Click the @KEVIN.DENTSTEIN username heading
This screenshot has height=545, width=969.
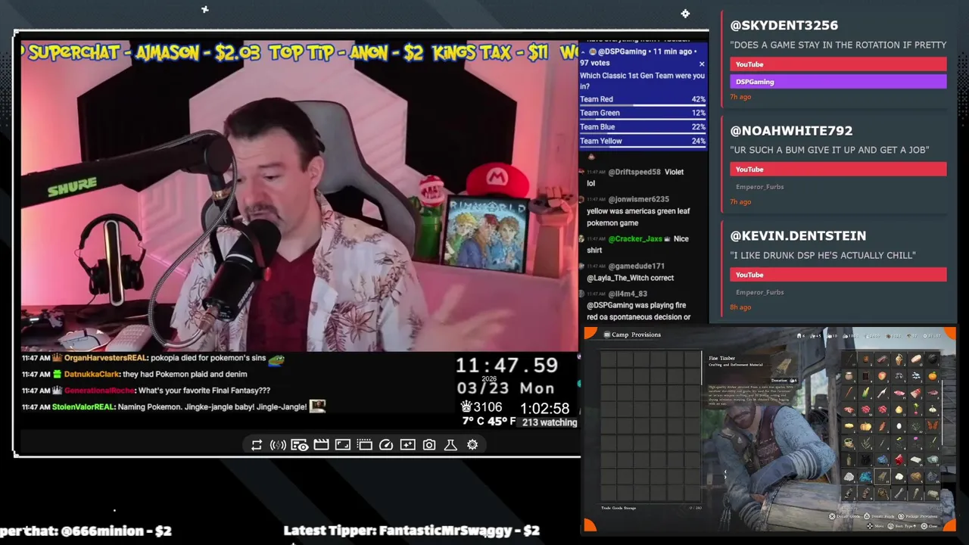[798, 236]
